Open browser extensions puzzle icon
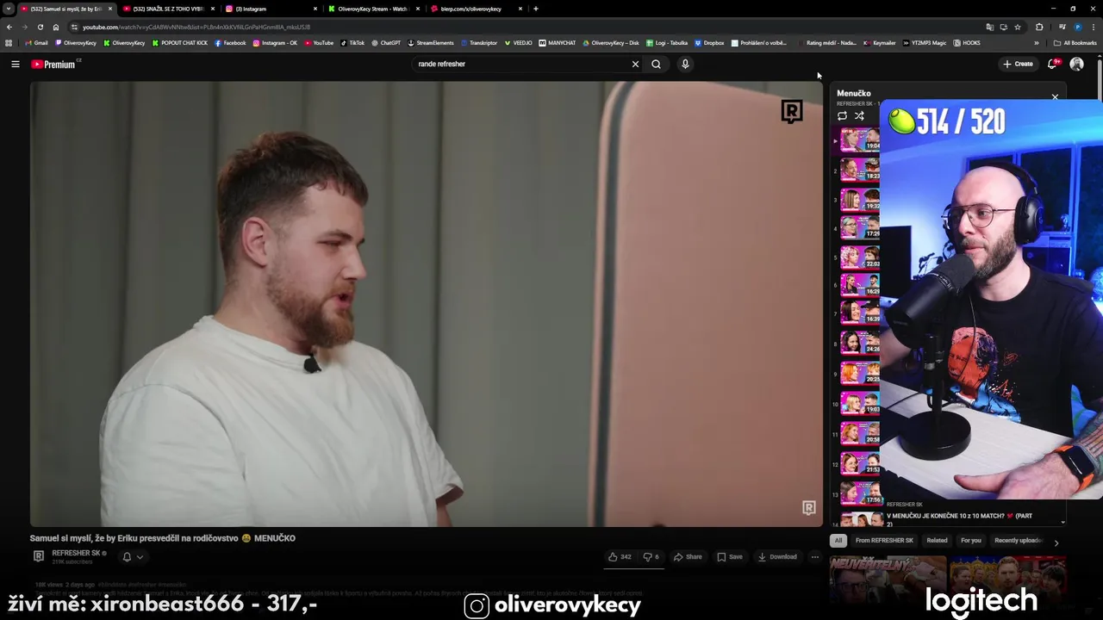This screenshot has height=620, width=1103. click(x=1039, y=27)
